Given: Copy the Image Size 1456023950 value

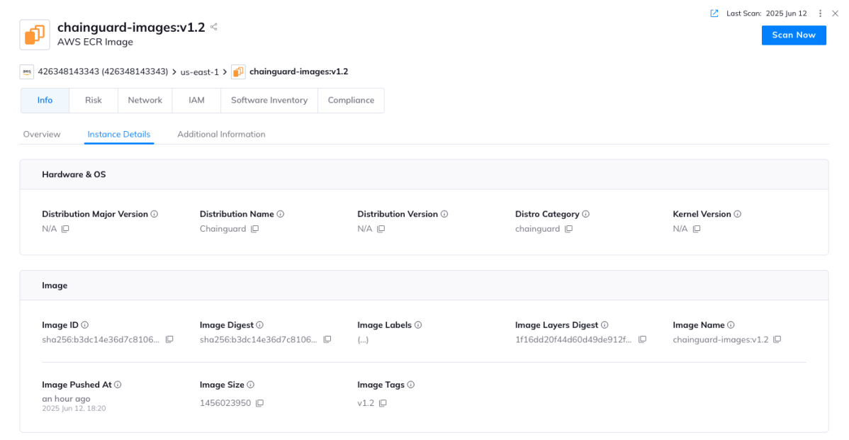Looking at the screenshot, I should pyautogui.click(x=260, y=403).
